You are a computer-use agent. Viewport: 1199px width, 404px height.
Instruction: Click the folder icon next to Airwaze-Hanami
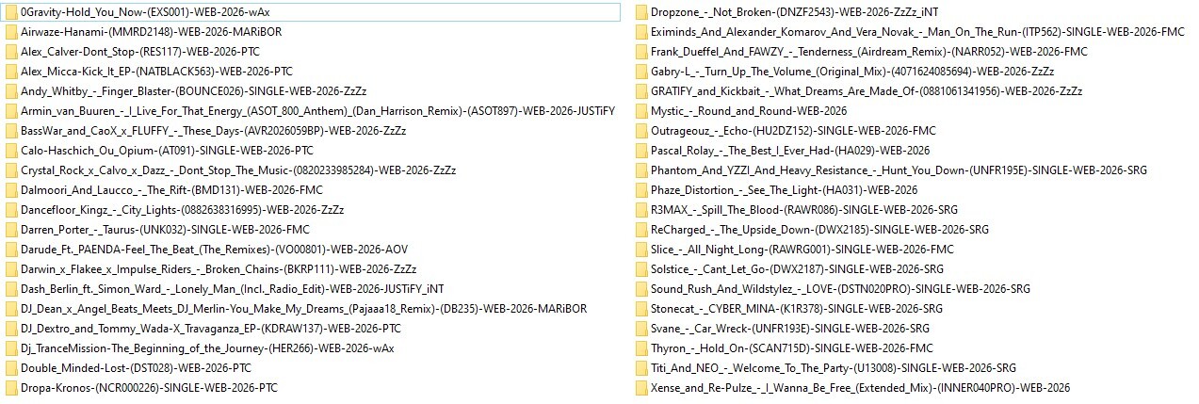[10, 32]
